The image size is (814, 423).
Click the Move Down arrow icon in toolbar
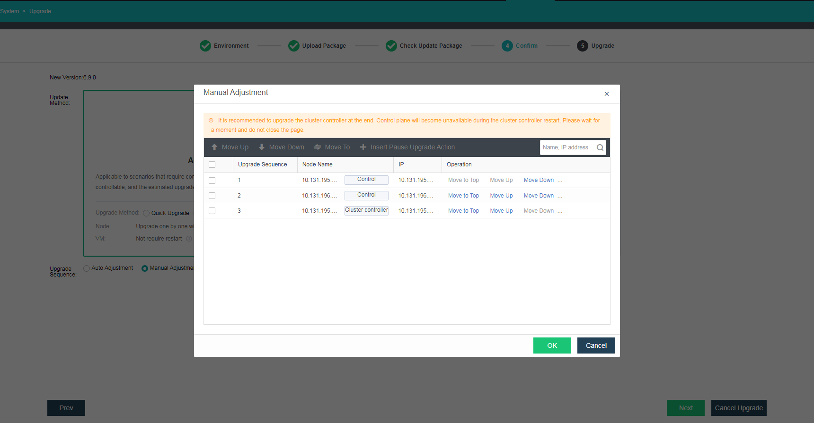click(262, 147)
